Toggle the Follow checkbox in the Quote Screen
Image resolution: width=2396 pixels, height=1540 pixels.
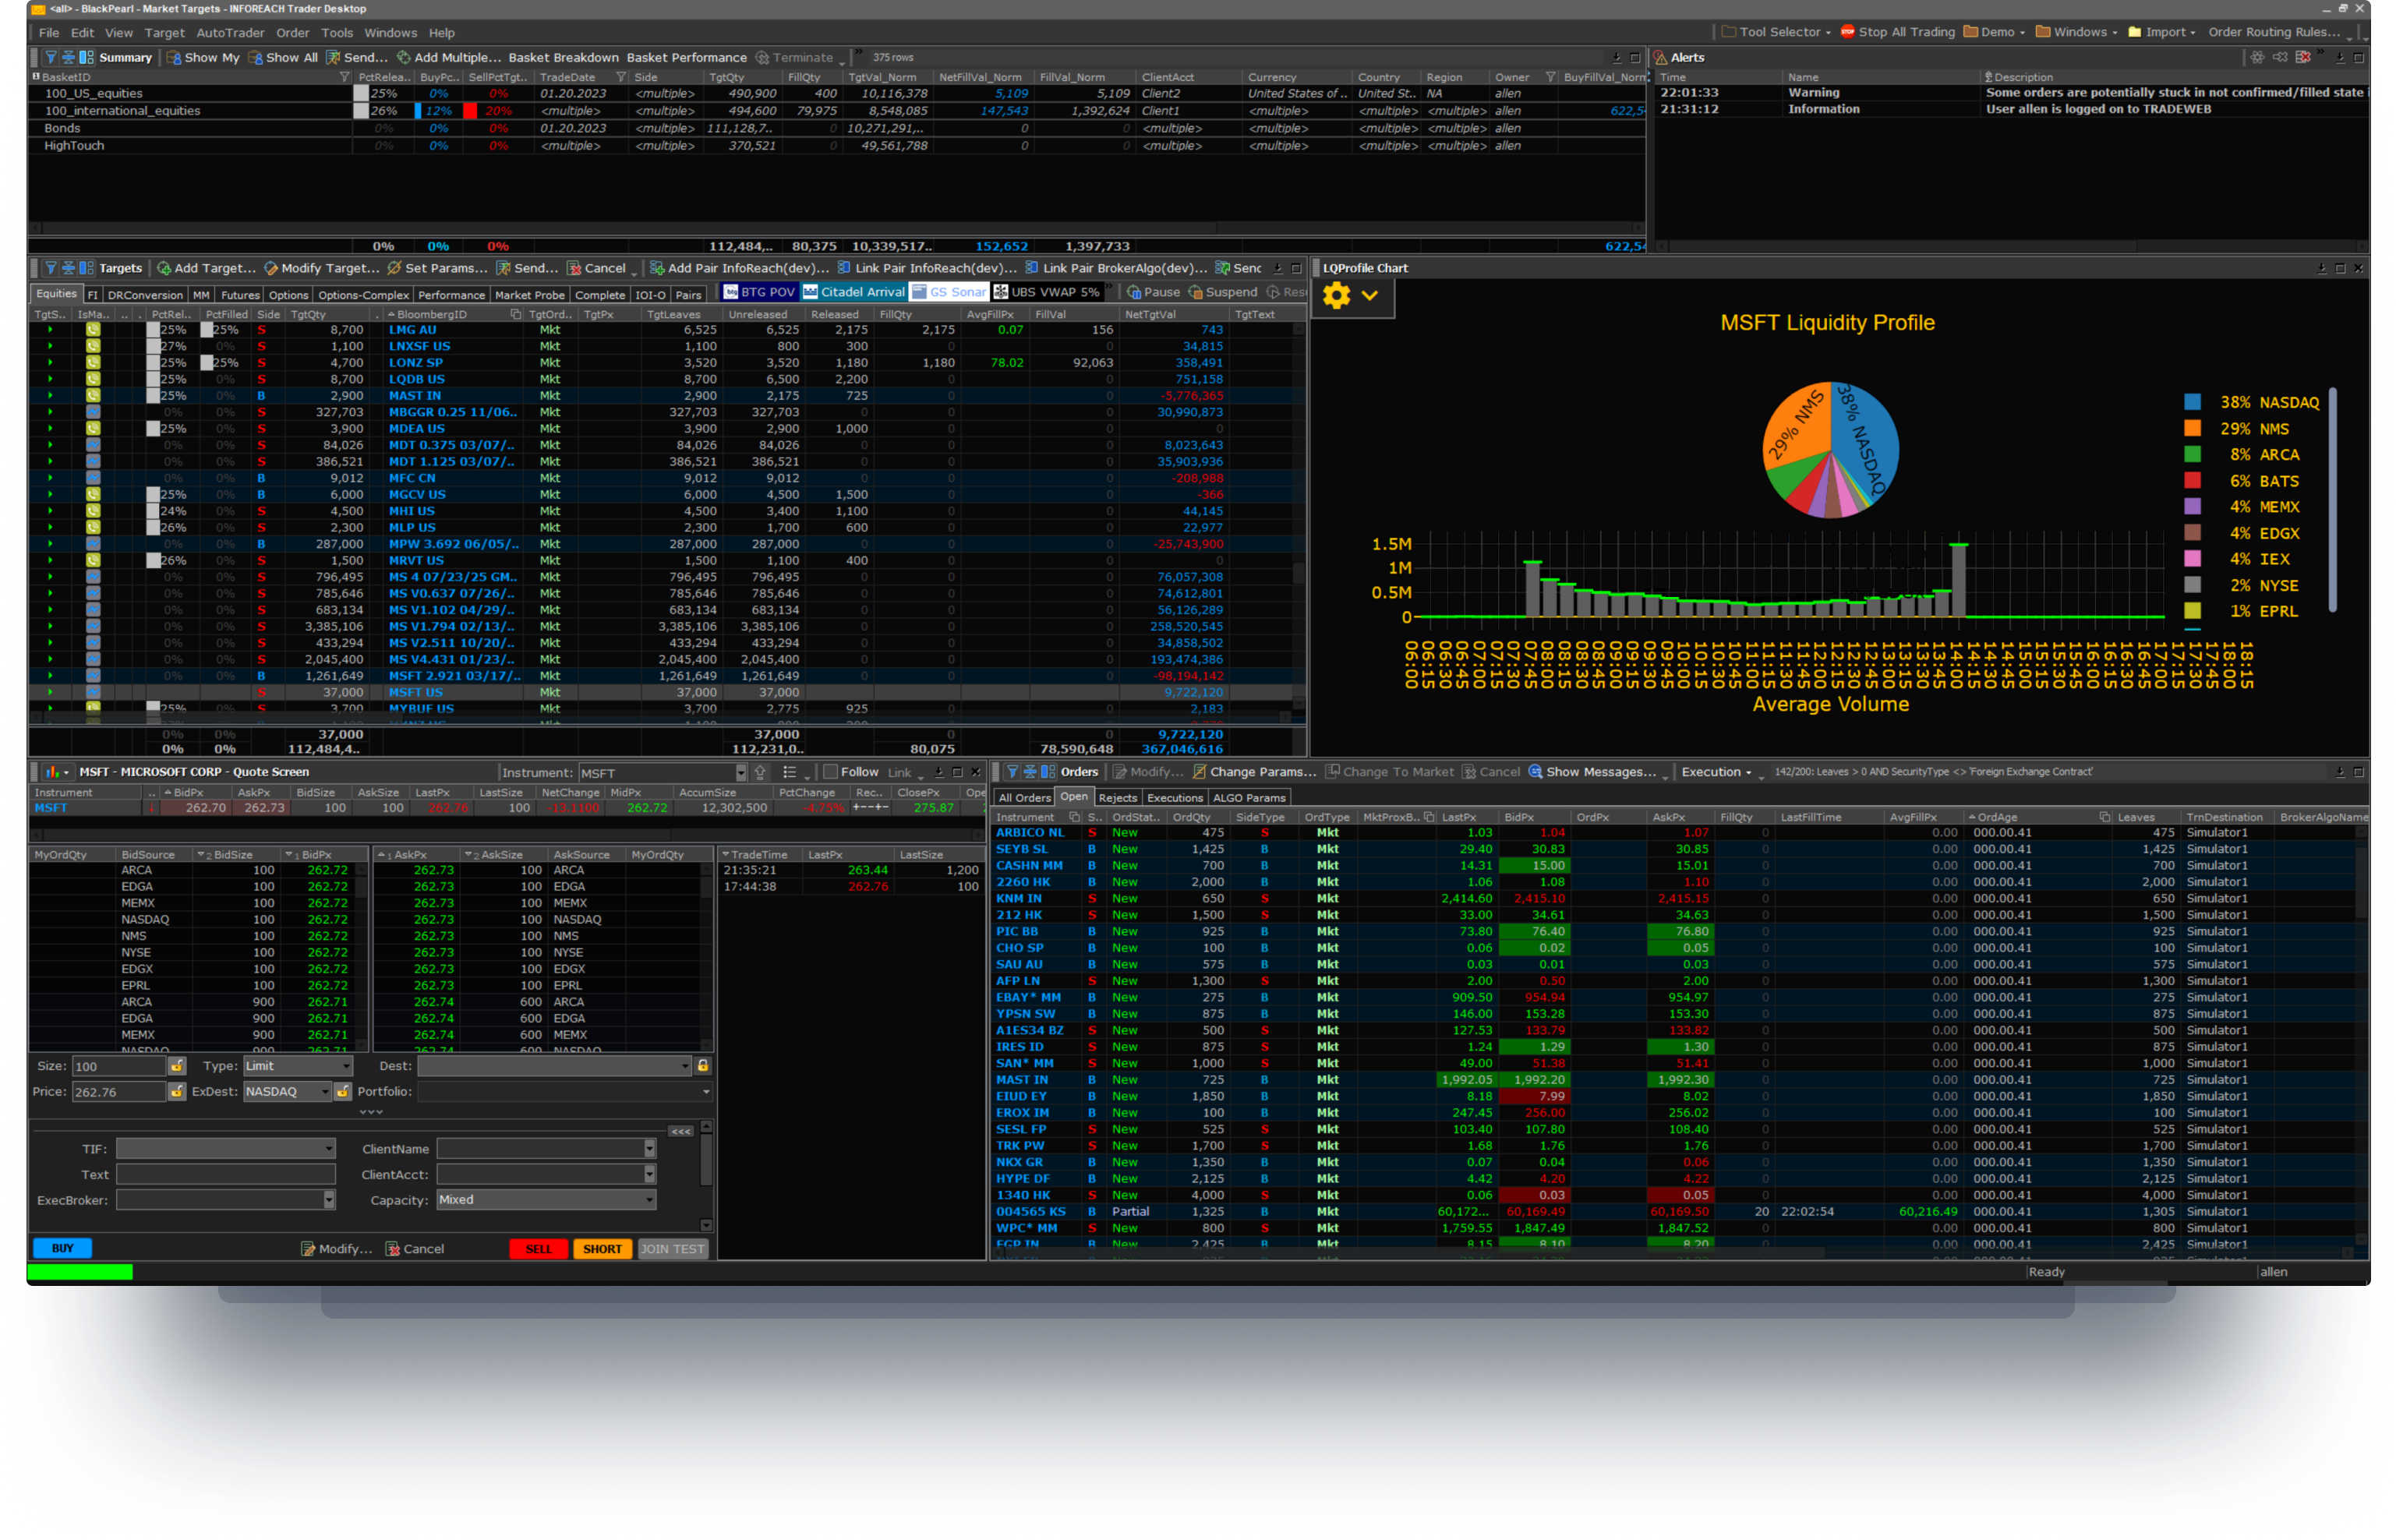pyautogui.click(x=830, y=771)
